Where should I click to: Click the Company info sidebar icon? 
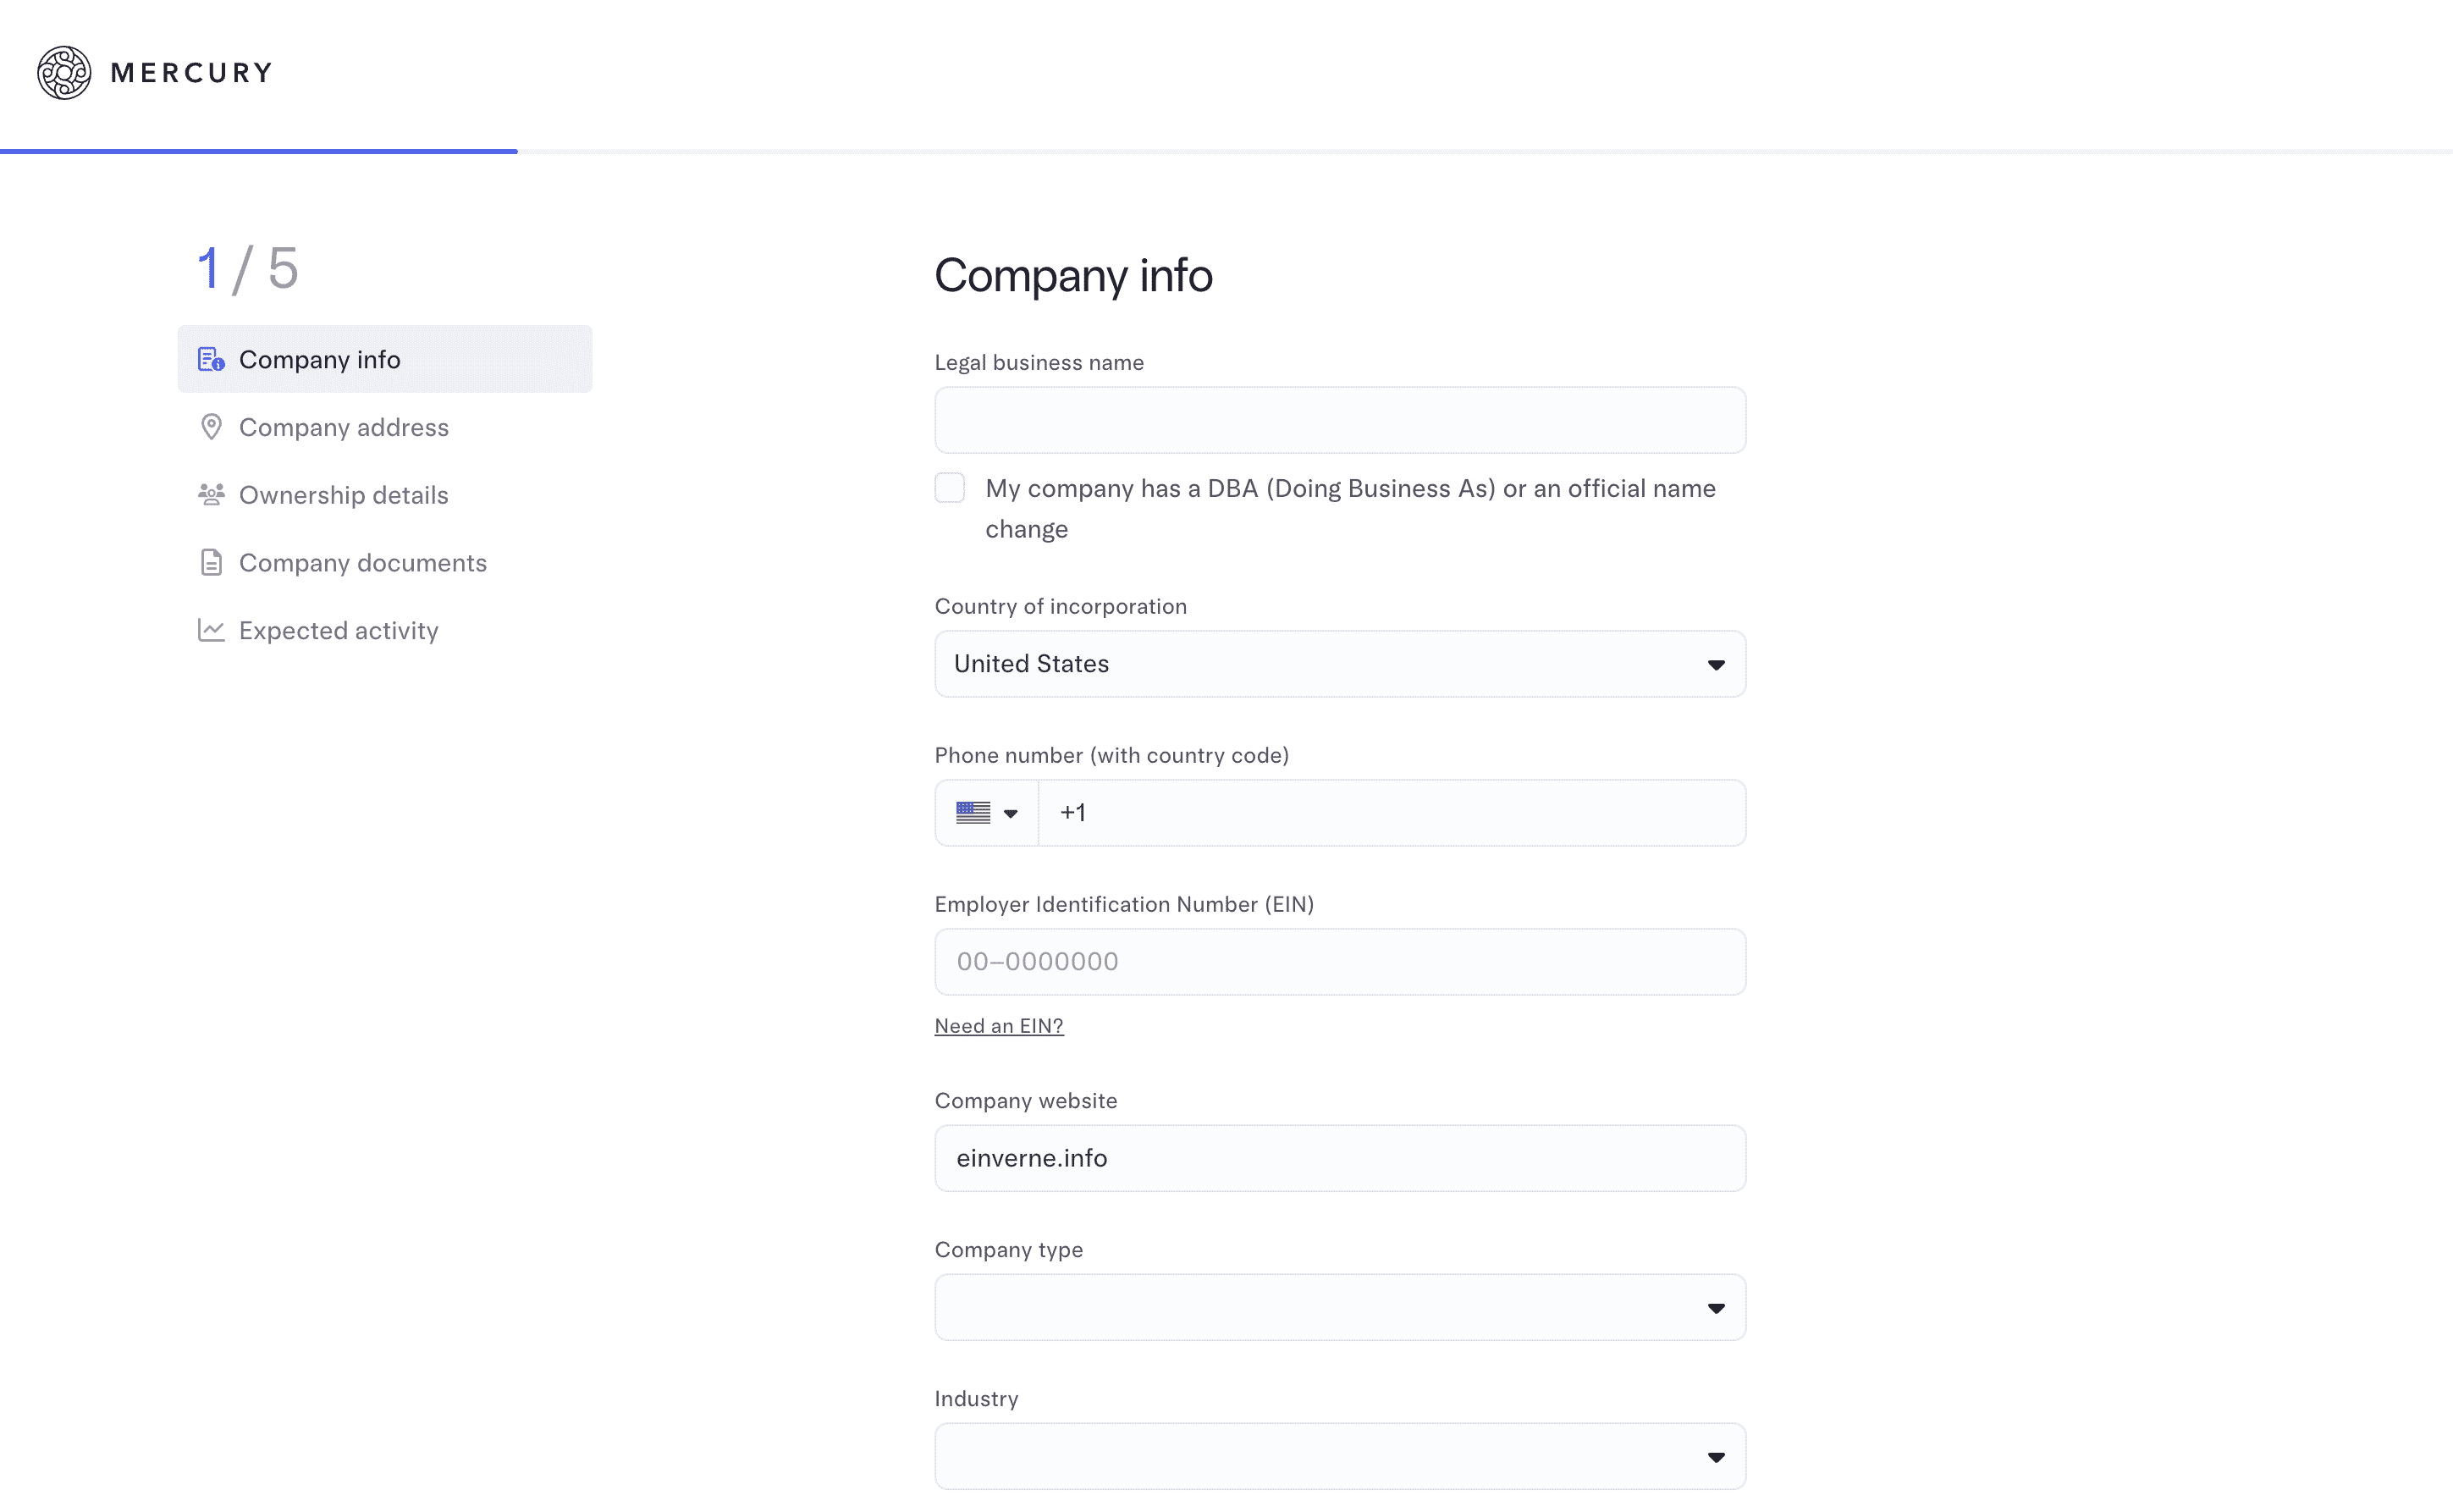pos(211,359)
